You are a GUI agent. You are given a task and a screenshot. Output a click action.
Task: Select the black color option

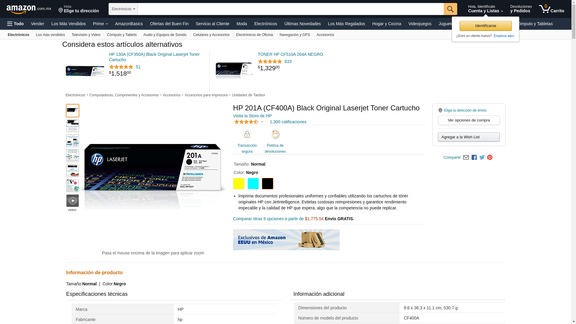click(x=268, y=184)
